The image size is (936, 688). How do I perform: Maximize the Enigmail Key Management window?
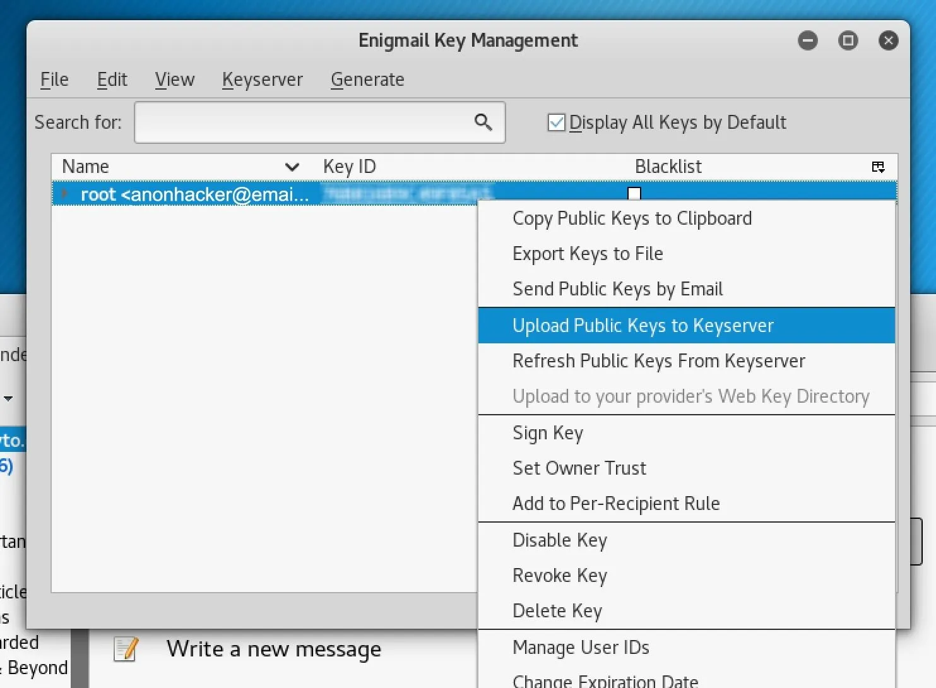pyautogui.click(x=848, y=40)
